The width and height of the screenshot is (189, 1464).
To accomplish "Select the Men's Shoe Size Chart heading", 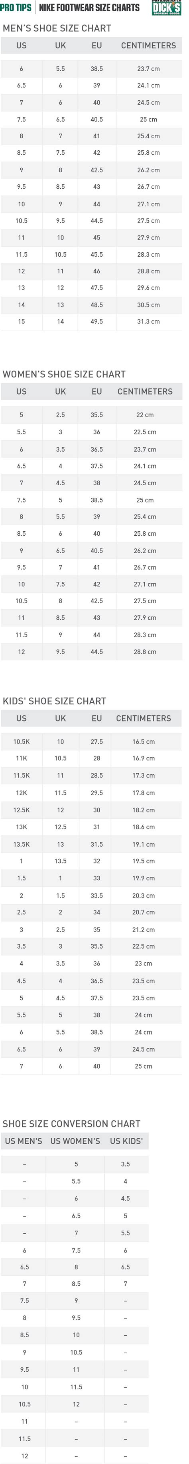I will [x=57, y=28].
